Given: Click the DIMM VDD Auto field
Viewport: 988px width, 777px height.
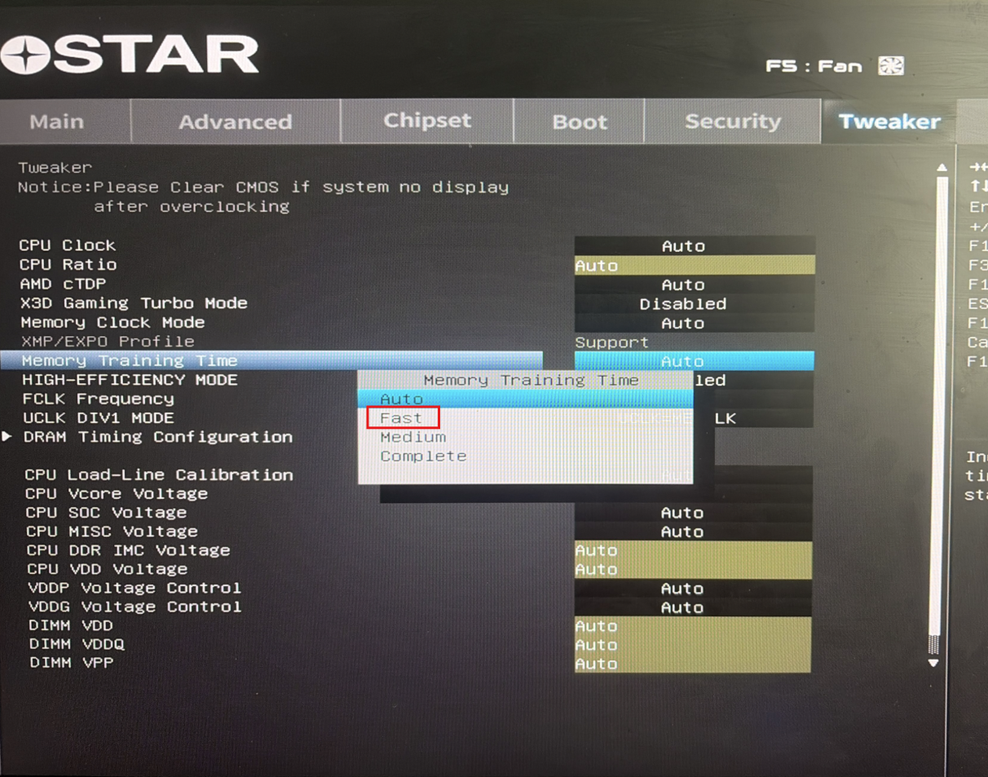Looking at the screenshot, I should (693, 625).
